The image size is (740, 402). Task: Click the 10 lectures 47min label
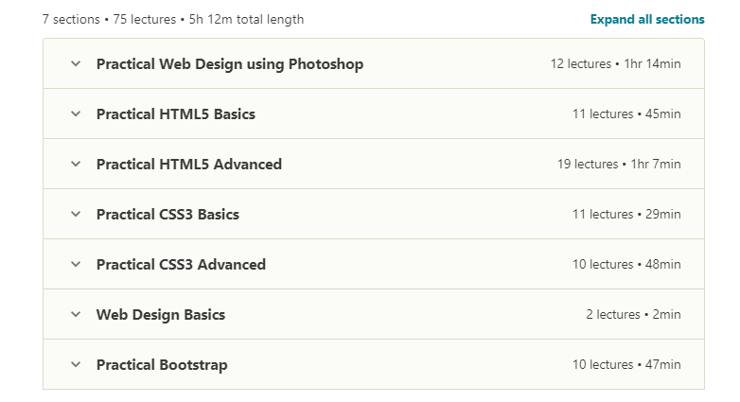(626, 364)
